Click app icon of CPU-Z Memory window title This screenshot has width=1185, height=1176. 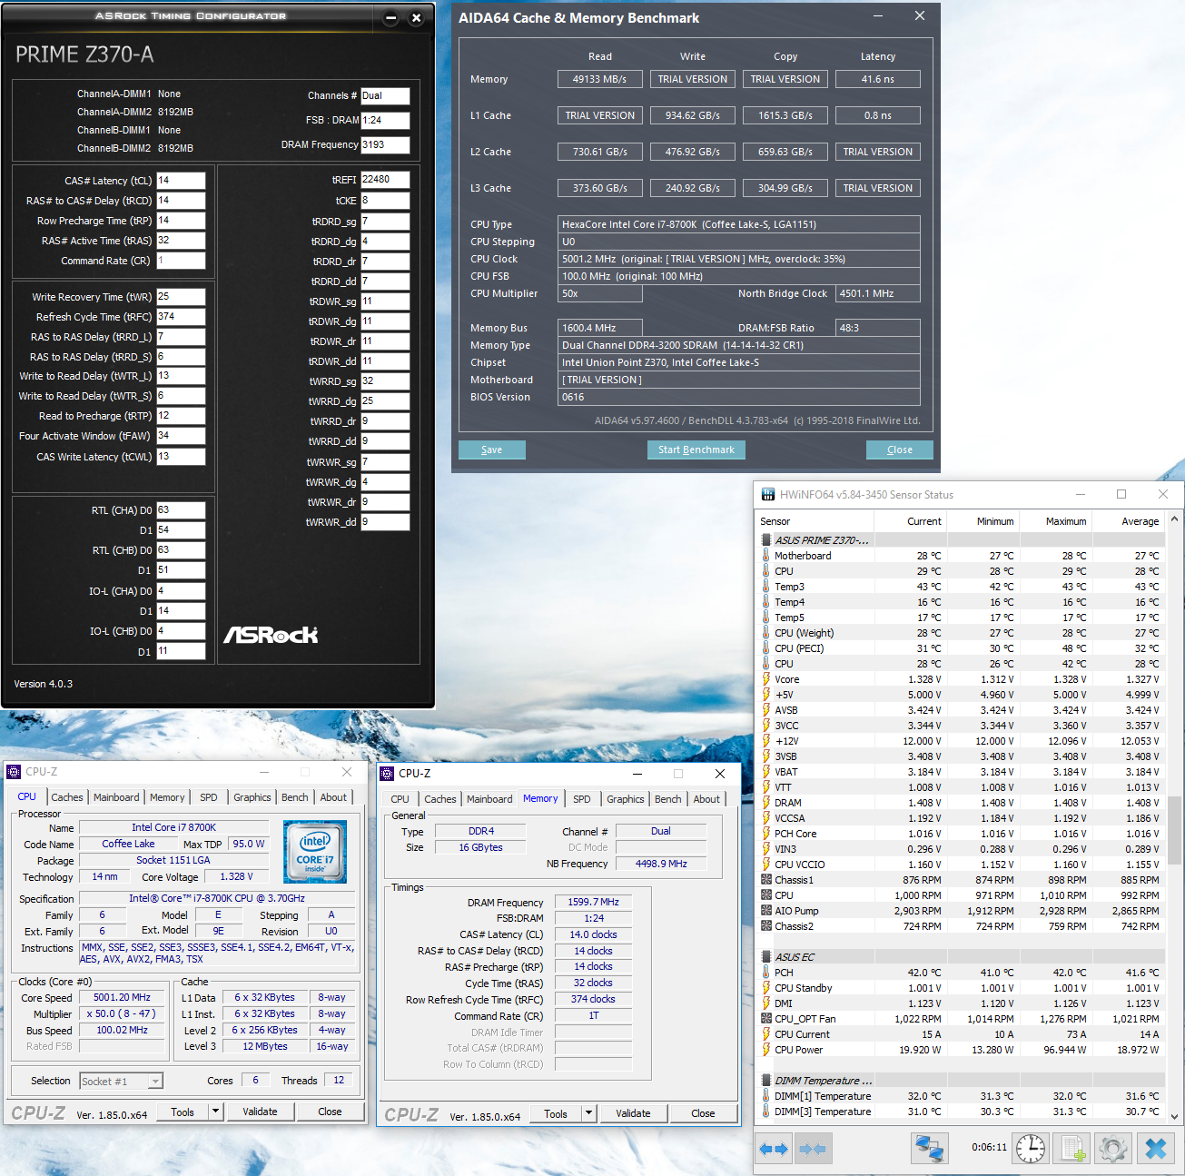(x=387, y=774)
